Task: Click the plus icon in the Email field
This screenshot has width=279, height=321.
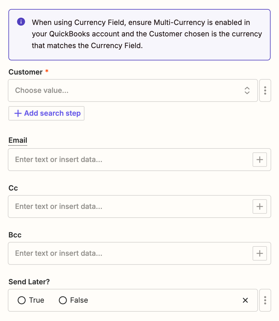Action: point(259,160)
